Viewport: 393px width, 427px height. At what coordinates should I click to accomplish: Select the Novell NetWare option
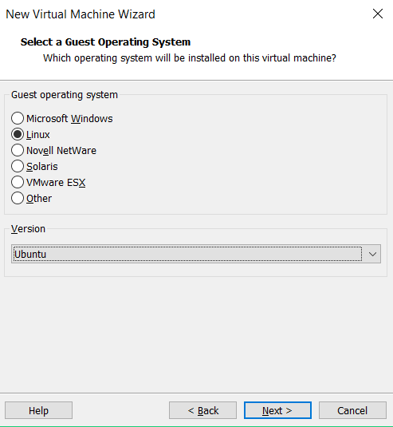[18, 150]
